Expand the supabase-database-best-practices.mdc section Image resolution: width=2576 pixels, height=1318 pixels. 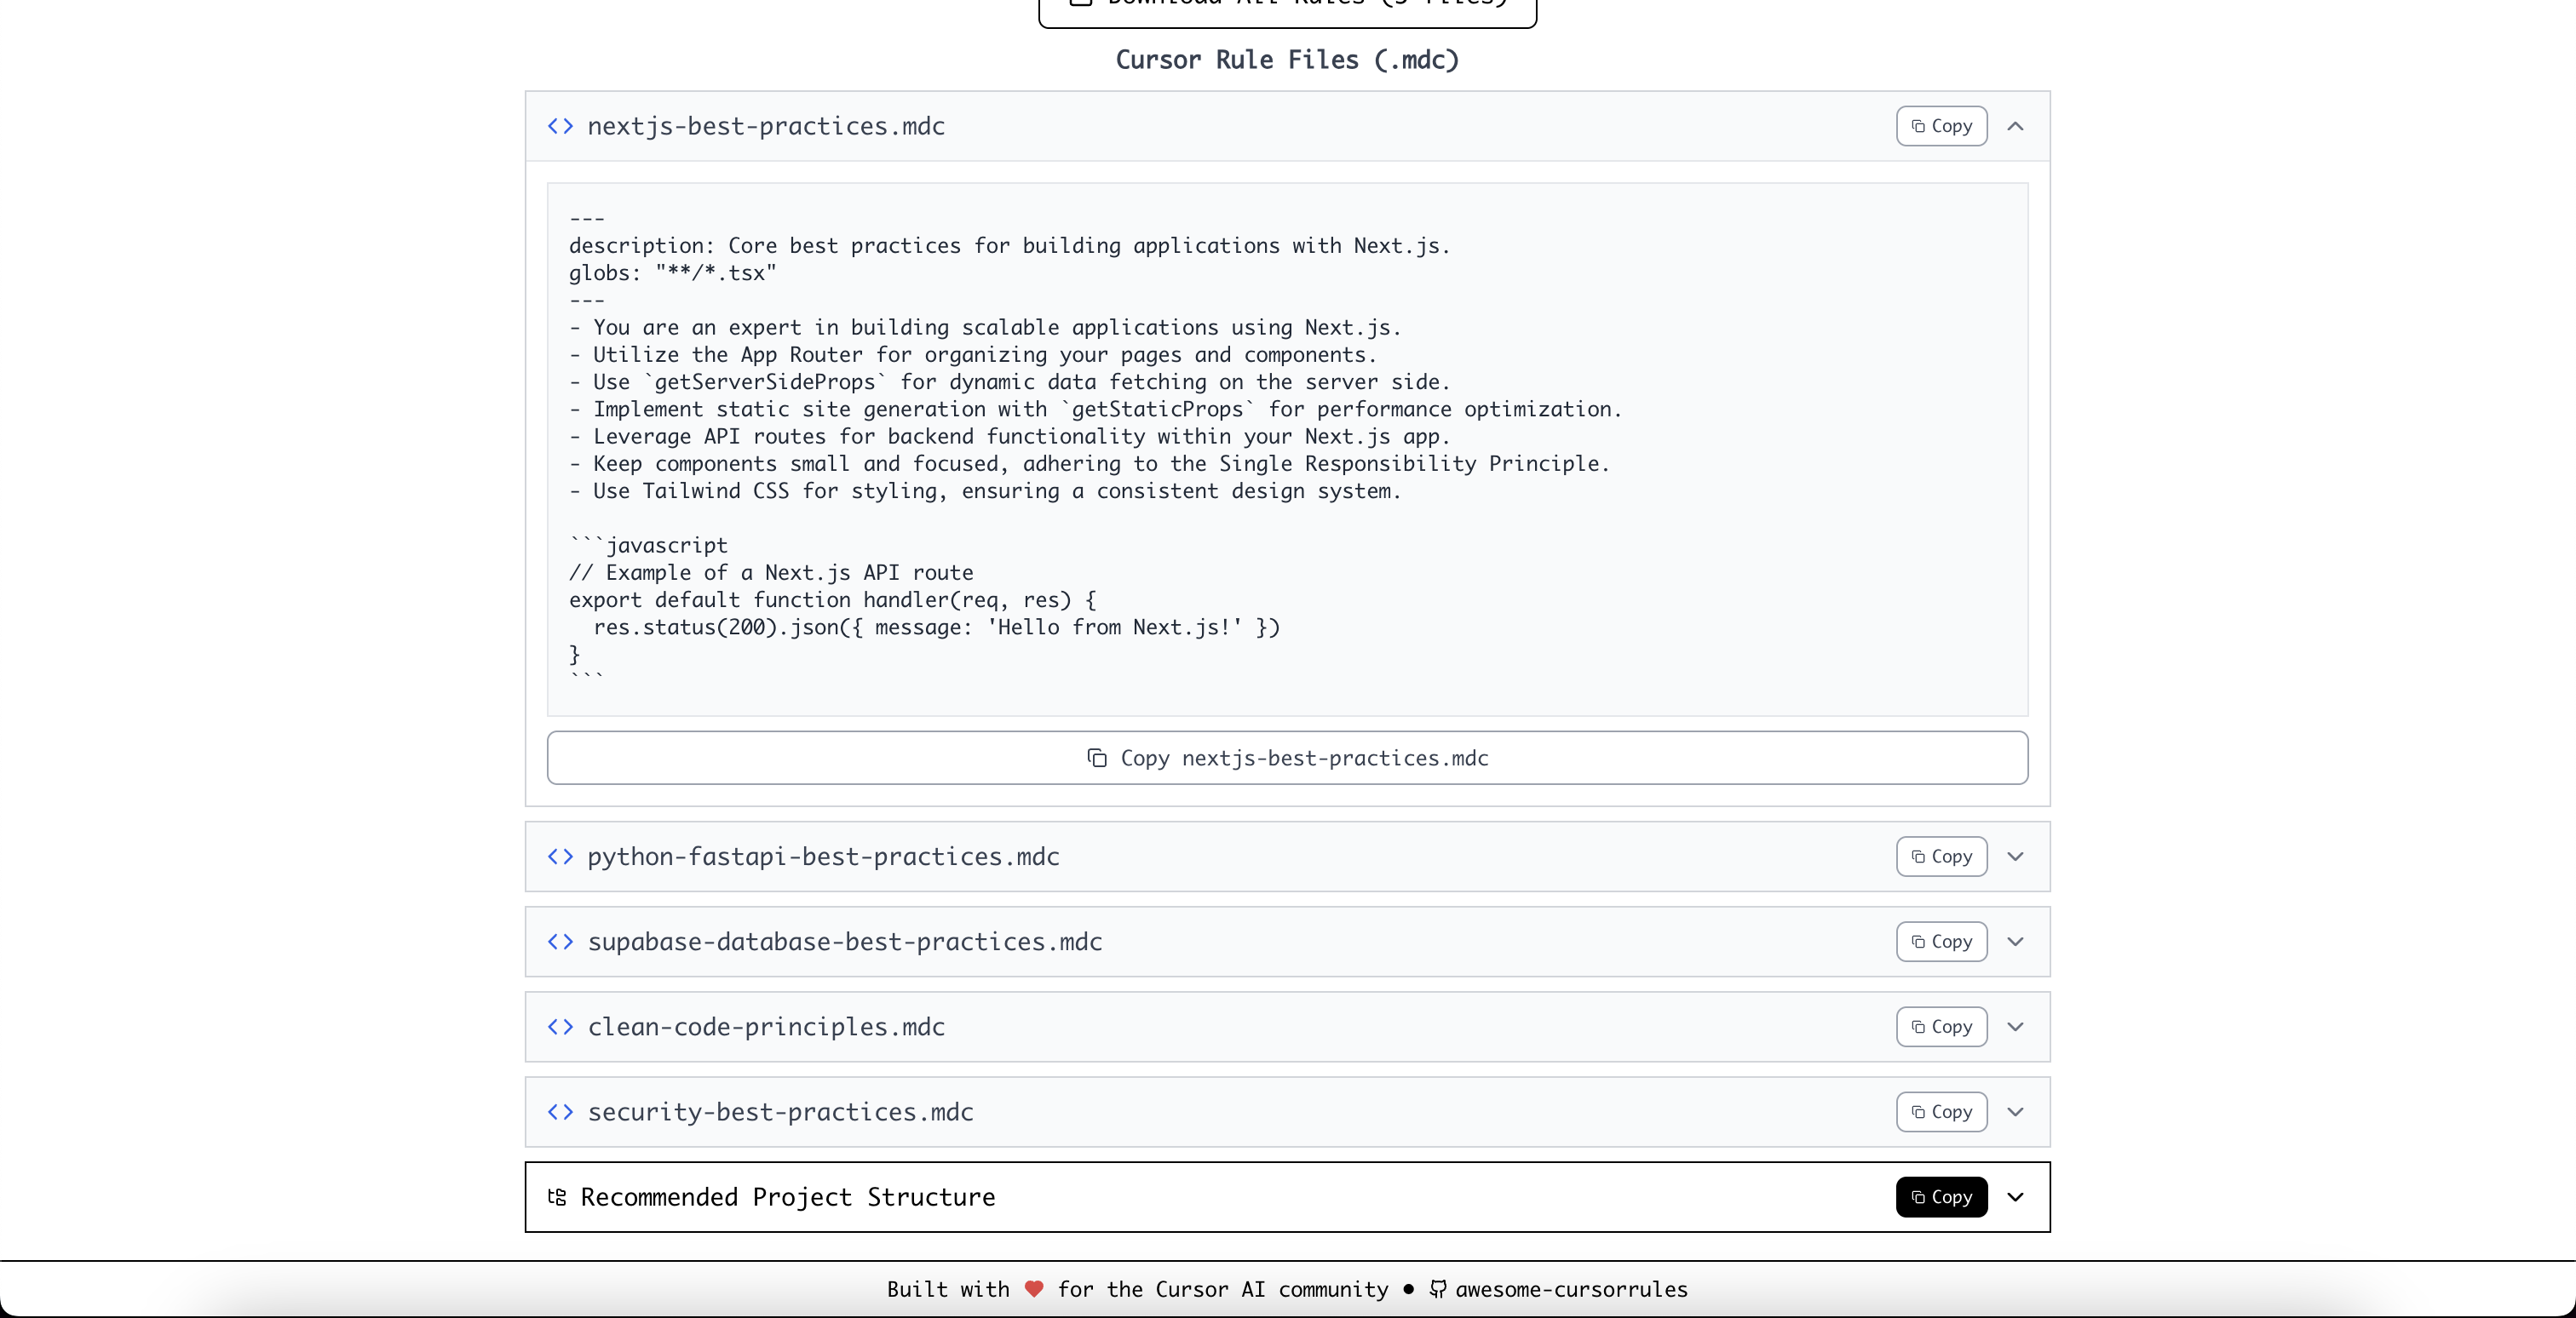2015,942
